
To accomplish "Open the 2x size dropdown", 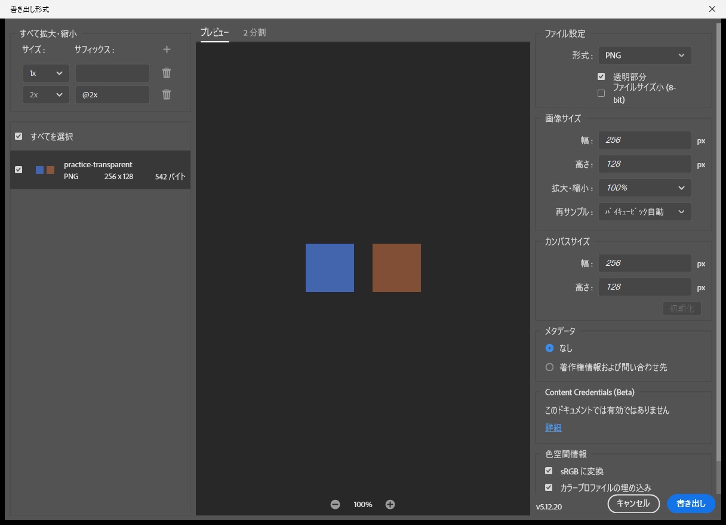I will coord(46,94).
